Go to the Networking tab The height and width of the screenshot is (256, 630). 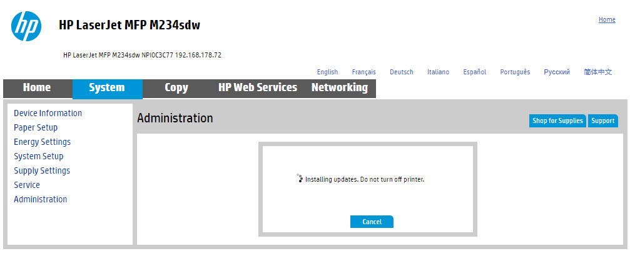click(x=340, y=88)
